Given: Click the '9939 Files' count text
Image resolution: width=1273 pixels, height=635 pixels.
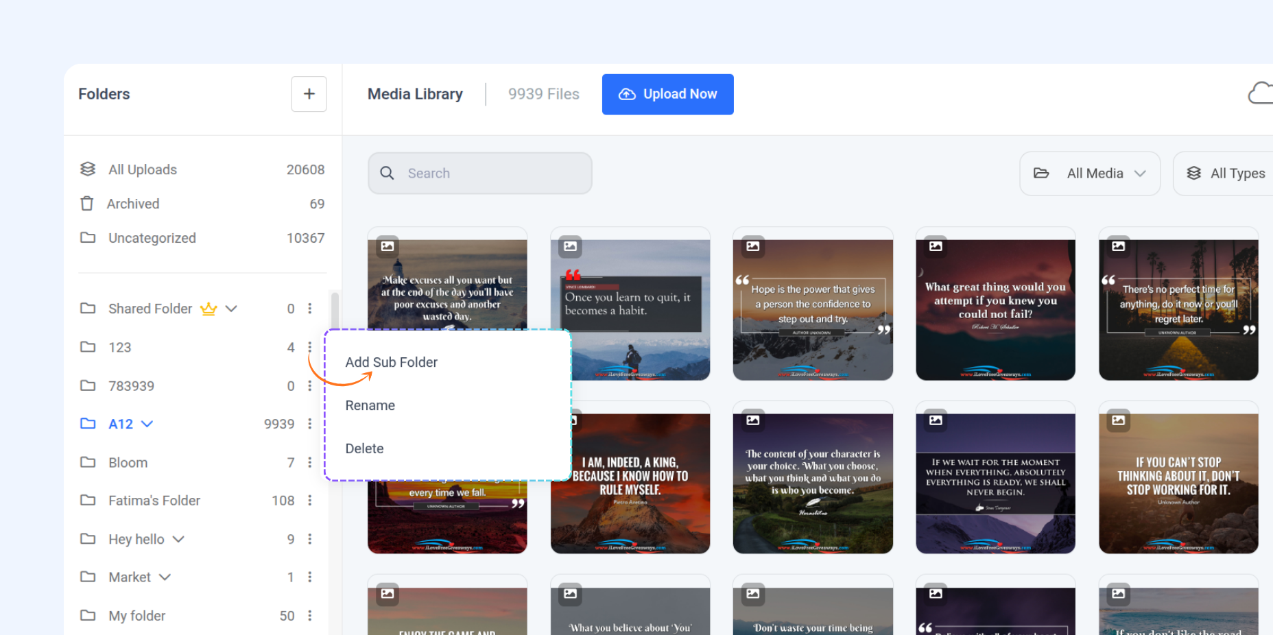Looking at the screenshot, I should point(544,94).
